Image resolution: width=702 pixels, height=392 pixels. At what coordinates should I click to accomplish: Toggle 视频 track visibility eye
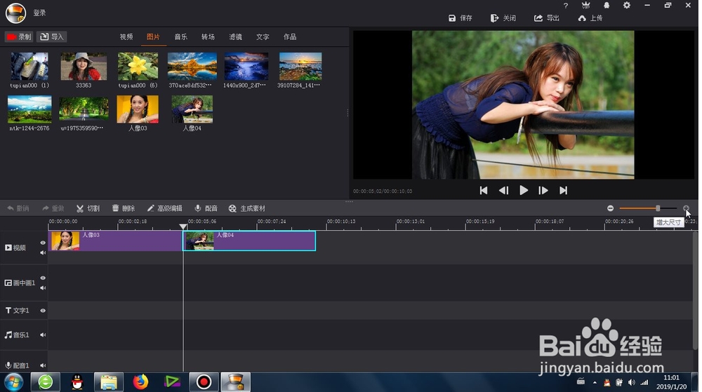coord(43,243)
